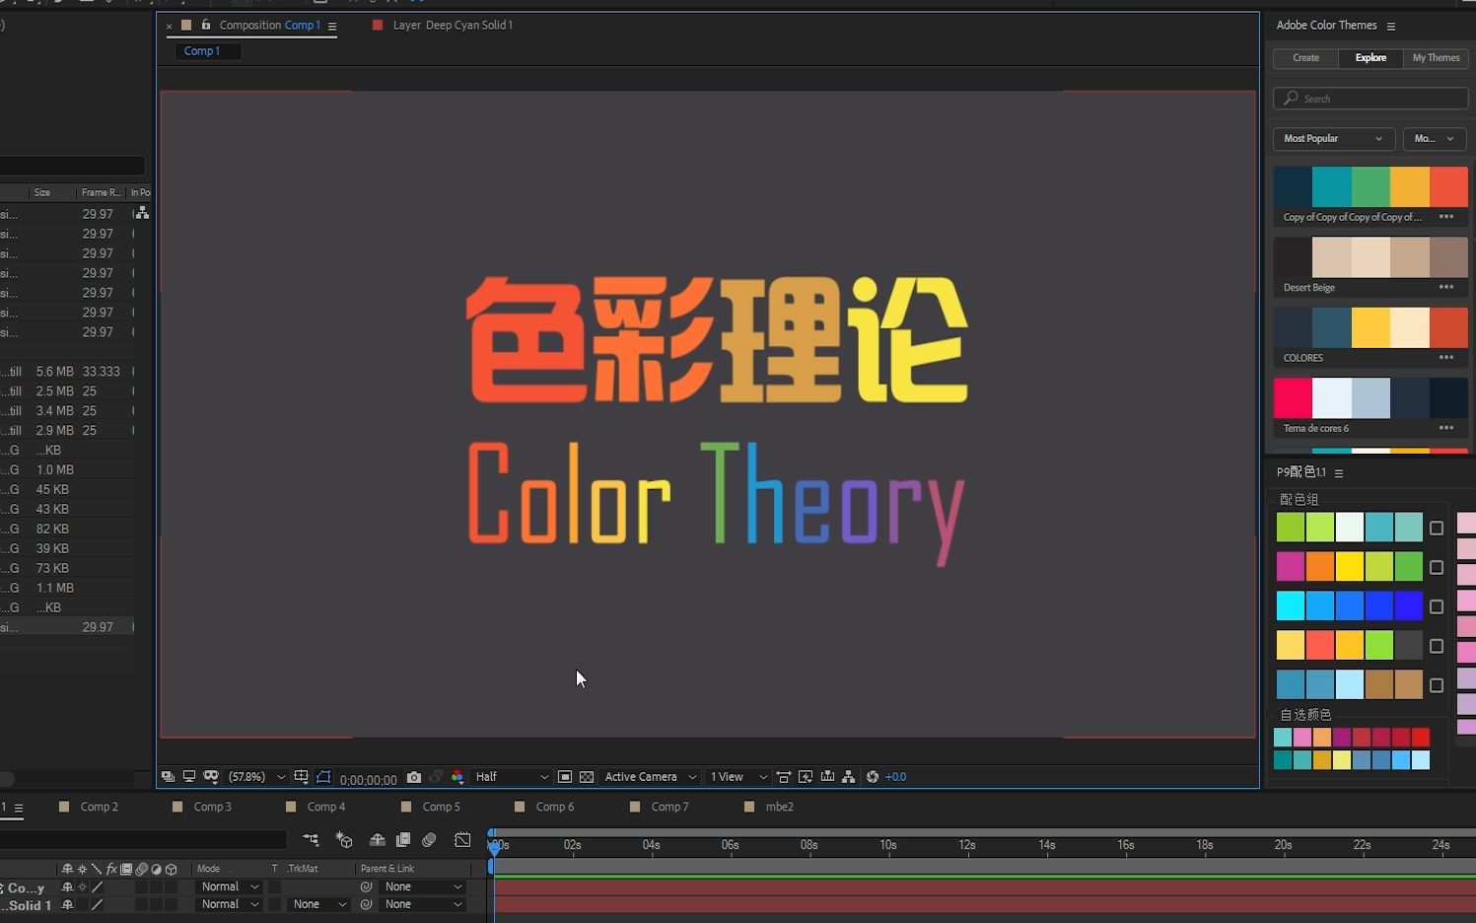1476x923 pixels.
Task: Open the Active Camera view dropdown
Action: click(x=646, y=777)
